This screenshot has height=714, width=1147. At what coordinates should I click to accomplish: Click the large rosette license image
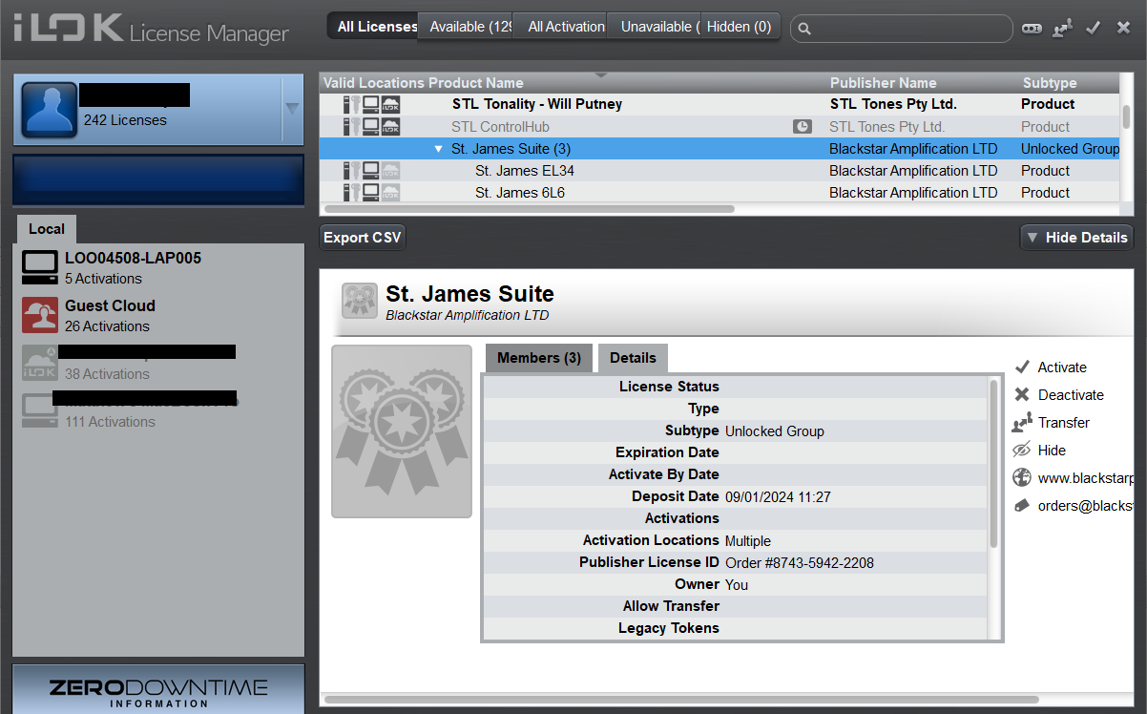(402, 431)
